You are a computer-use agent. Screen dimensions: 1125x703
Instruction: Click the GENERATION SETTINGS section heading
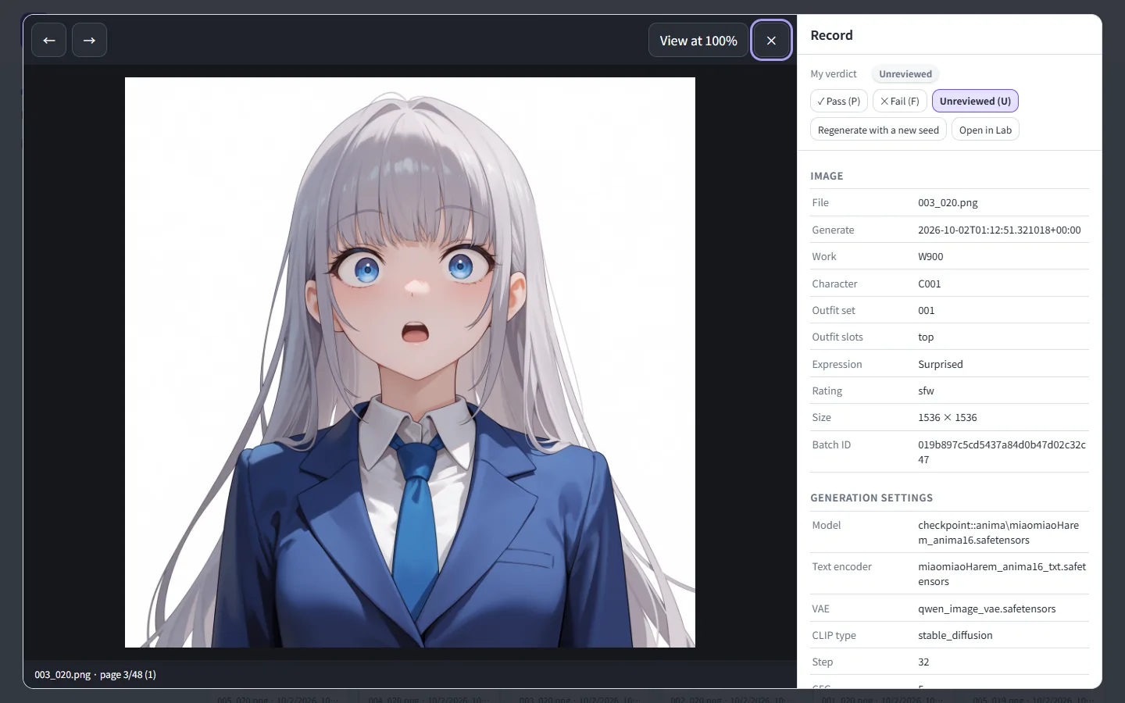coord(871,498)
